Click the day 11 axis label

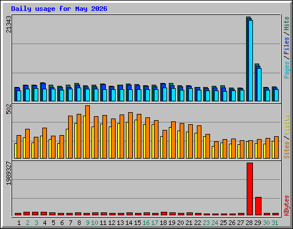click(x=103, y=223)
